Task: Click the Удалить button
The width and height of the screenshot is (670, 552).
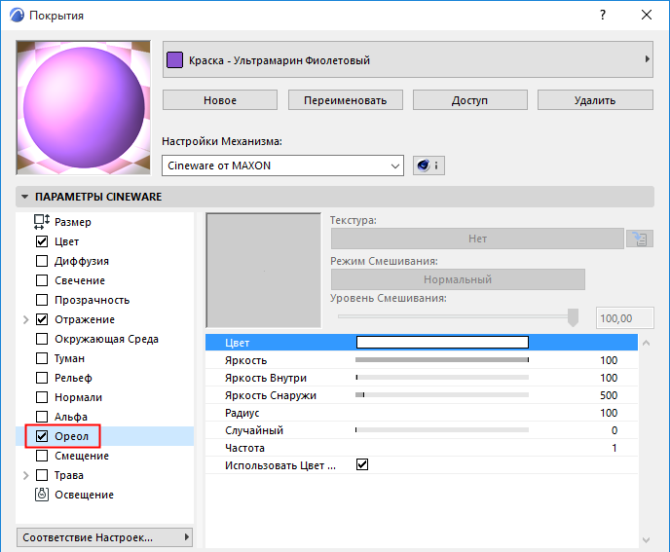Action: 595,100
